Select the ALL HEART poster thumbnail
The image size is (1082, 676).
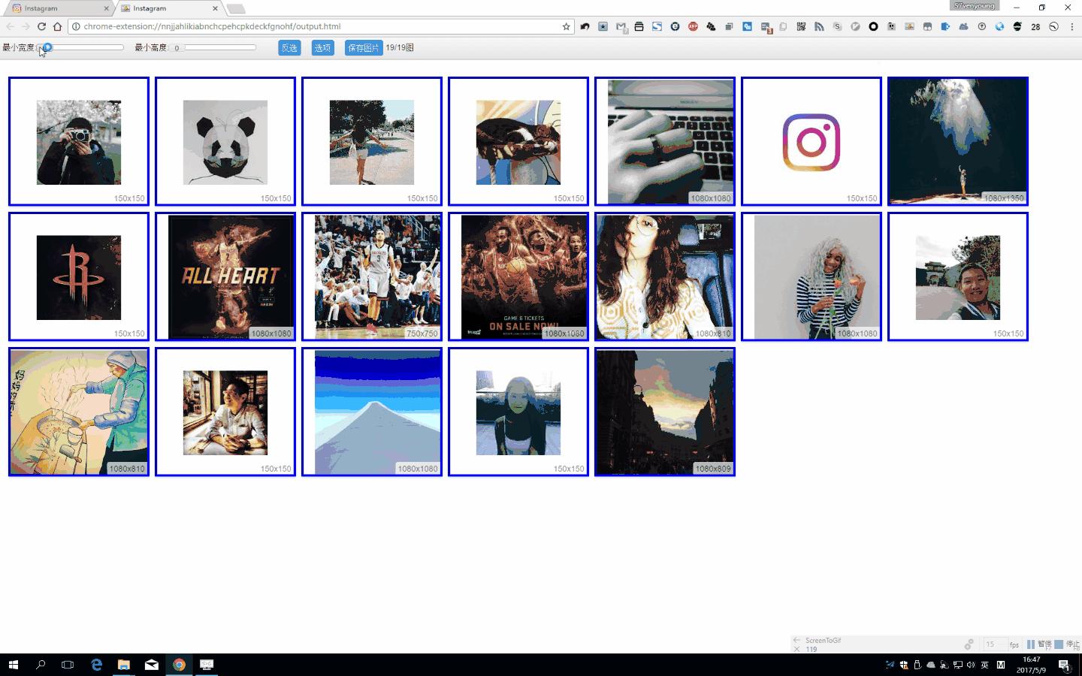pos(225,276)
